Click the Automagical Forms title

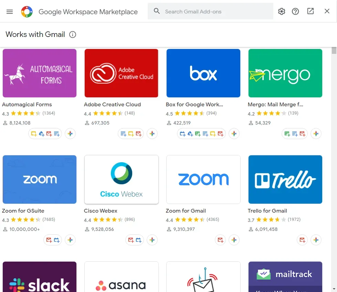27,105
